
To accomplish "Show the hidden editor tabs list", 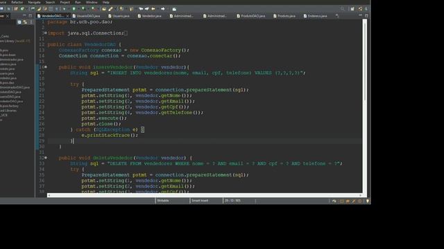I will click(x=337, y=16).
